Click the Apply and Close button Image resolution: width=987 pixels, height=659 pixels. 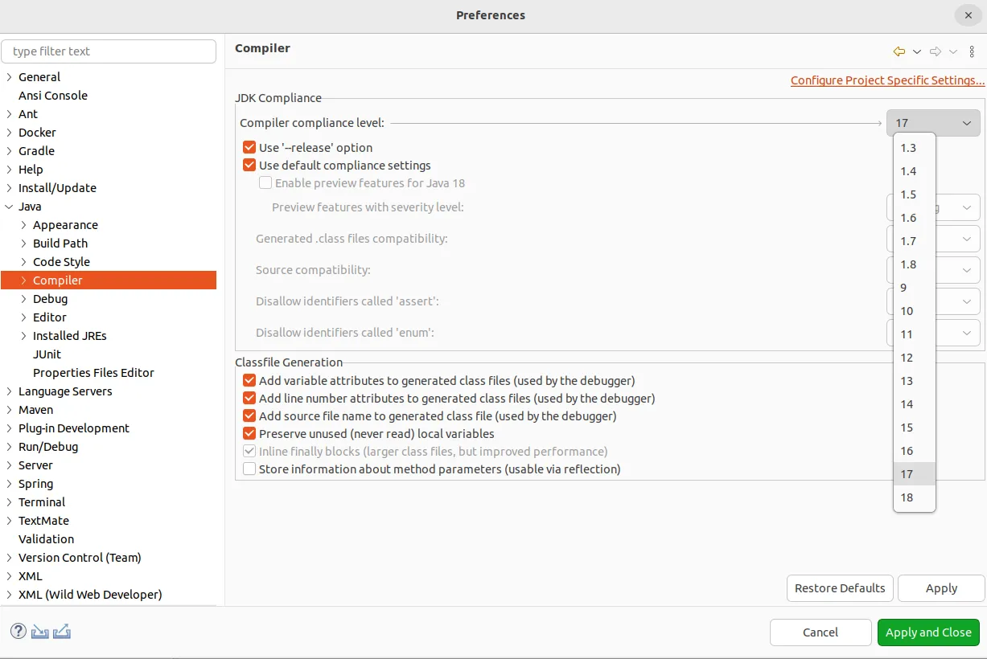(x=928, y=632)
